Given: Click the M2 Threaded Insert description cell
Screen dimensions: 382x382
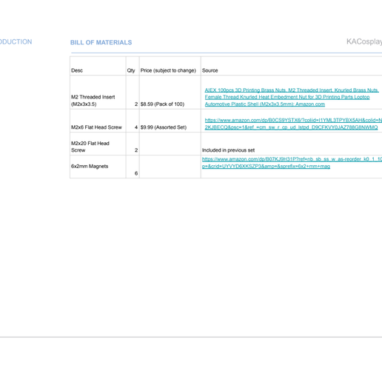Looking at the screenshot, I should click(98, 93).
